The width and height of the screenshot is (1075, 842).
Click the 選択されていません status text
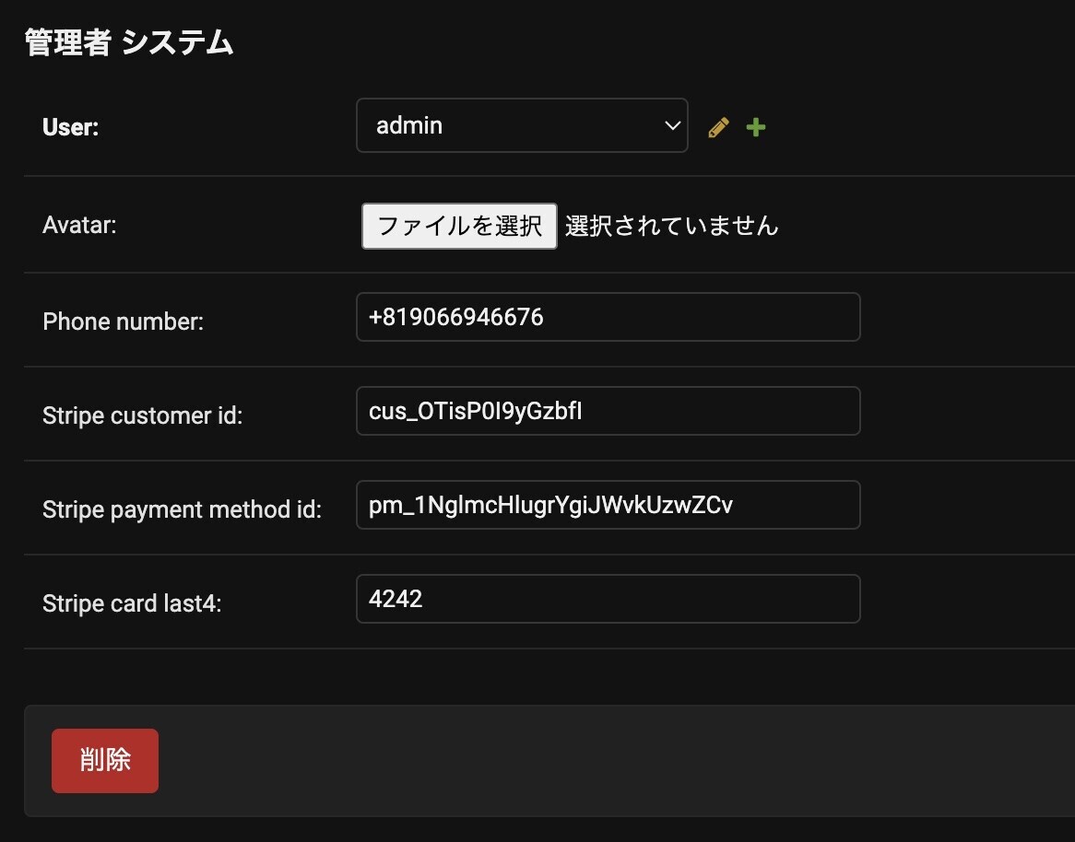(x=672, y=226)
